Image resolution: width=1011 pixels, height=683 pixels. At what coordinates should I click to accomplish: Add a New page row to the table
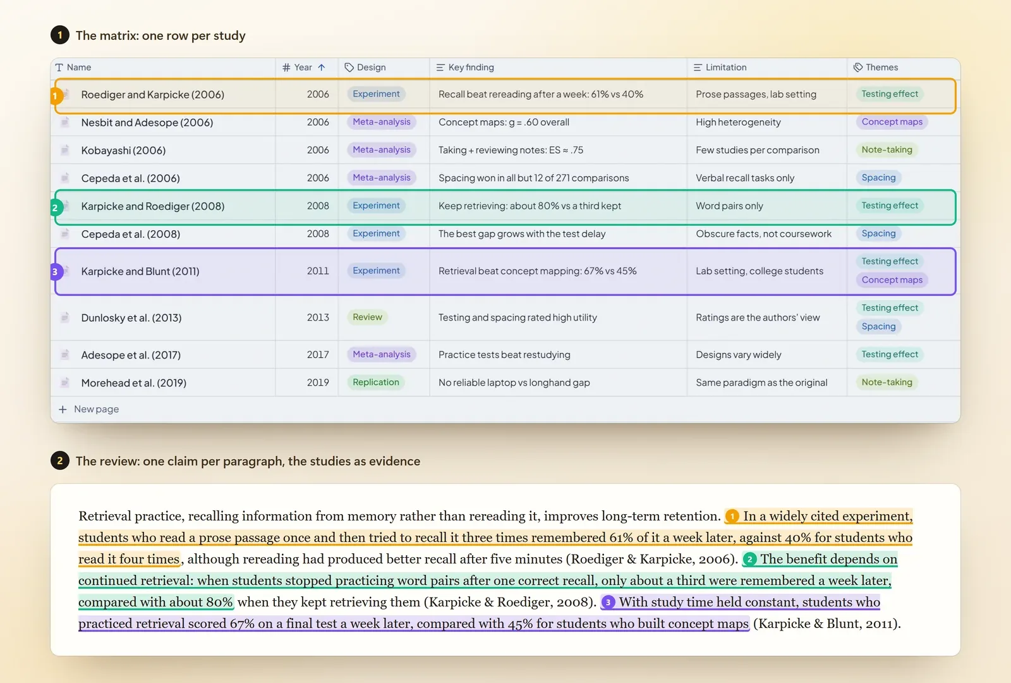click(x=89, y=409)
